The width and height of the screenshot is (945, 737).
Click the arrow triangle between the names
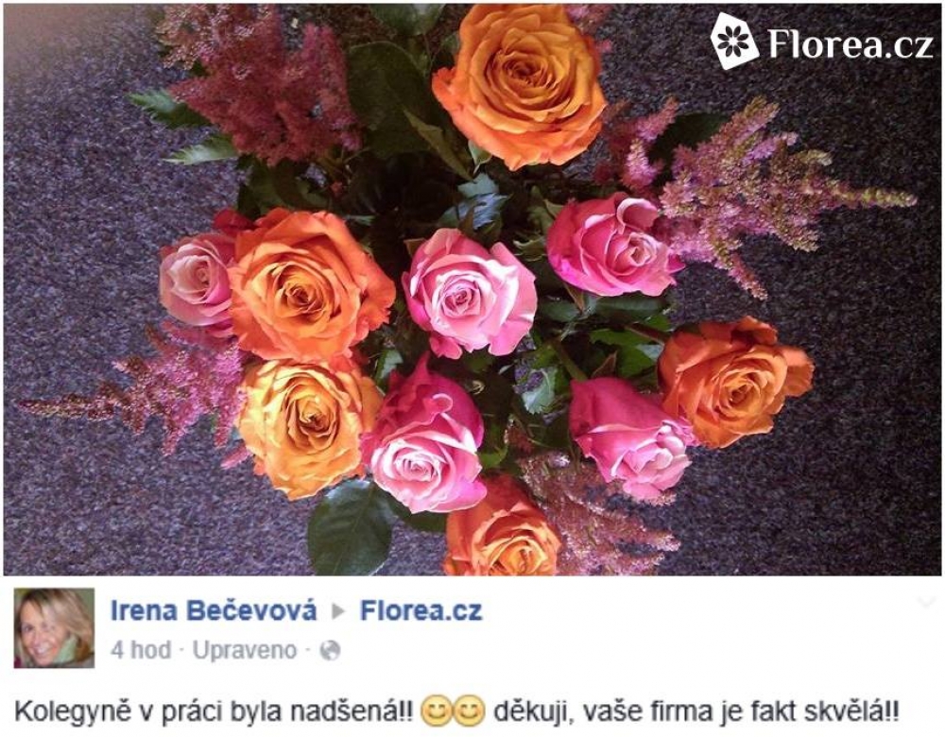coord(338,611)
